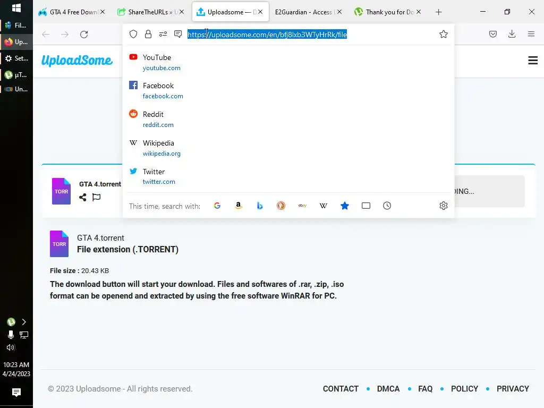Search history with the clock icon
544x408 pixels.
(x=387, y=206)
